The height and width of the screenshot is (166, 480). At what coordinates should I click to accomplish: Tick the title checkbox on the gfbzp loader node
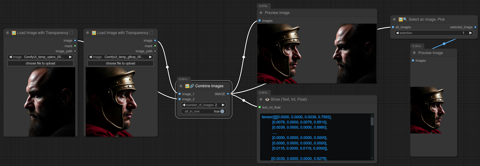151,33
